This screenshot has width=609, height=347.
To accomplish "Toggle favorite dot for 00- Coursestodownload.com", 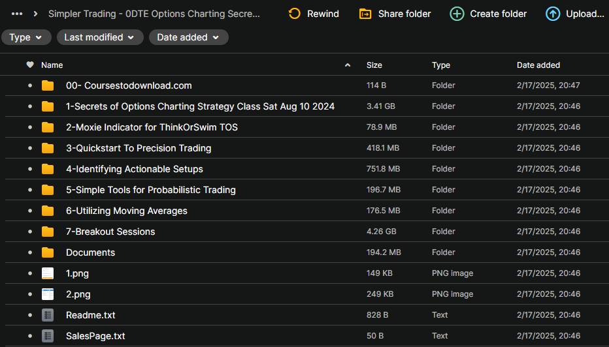I will [30, 85].
